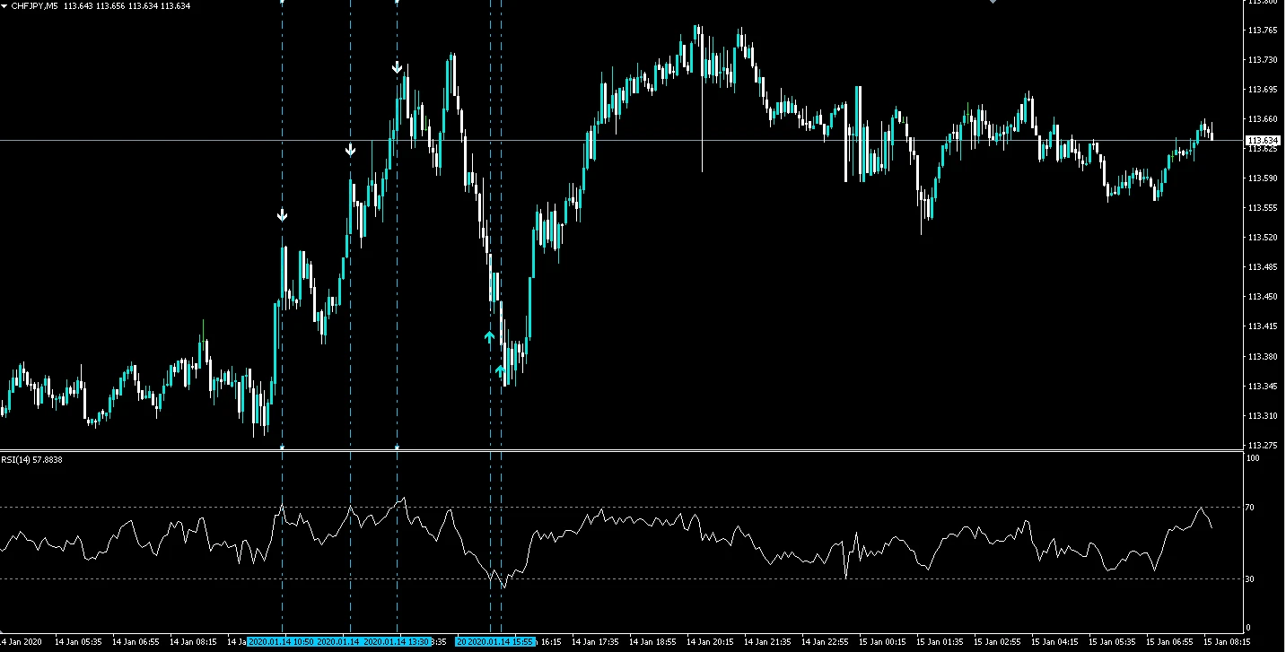Click the lowest white down arrow signal
This screenshot has height=652, width=1286.
282,215
